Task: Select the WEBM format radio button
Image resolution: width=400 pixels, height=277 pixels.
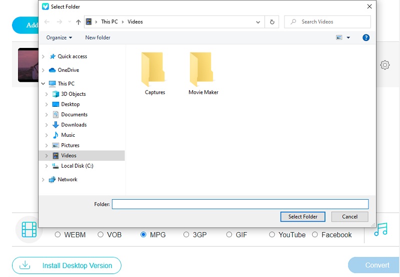Action: (x=58, y=235)
